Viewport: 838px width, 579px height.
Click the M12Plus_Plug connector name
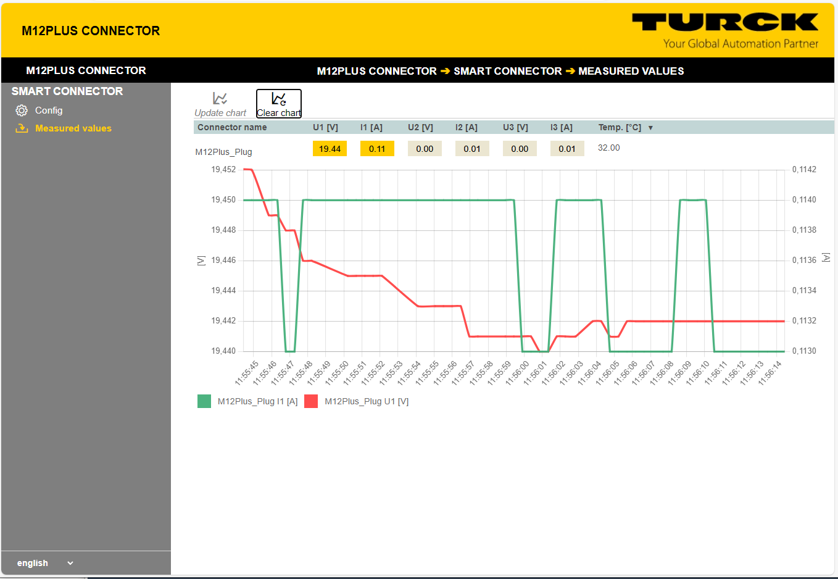[223, 152]
